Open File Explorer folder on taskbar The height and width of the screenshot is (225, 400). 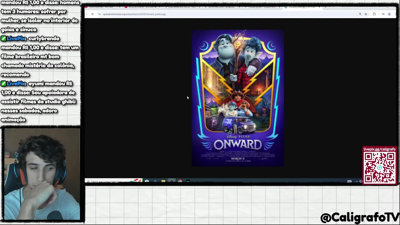tap(163, 181)
